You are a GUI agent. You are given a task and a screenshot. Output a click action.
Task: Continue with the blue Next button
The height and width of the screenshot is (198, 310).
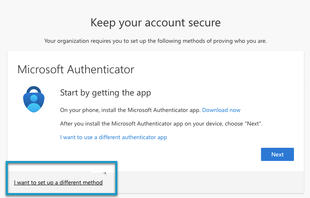click(277, 154)
